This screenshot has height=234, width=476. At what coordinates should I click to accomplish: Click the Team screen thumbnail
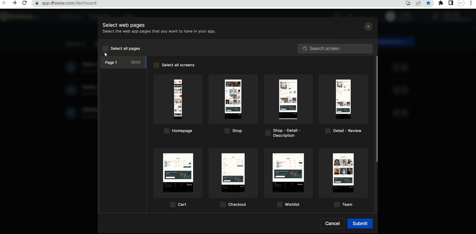coord(343,173)
